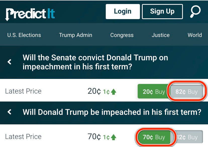Click the green 70¢ Buy button

(154, 137)
